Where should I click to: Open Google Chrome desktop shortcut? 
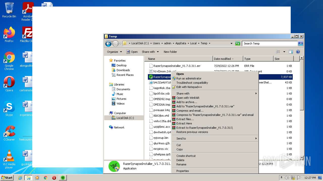click(9, 61)
